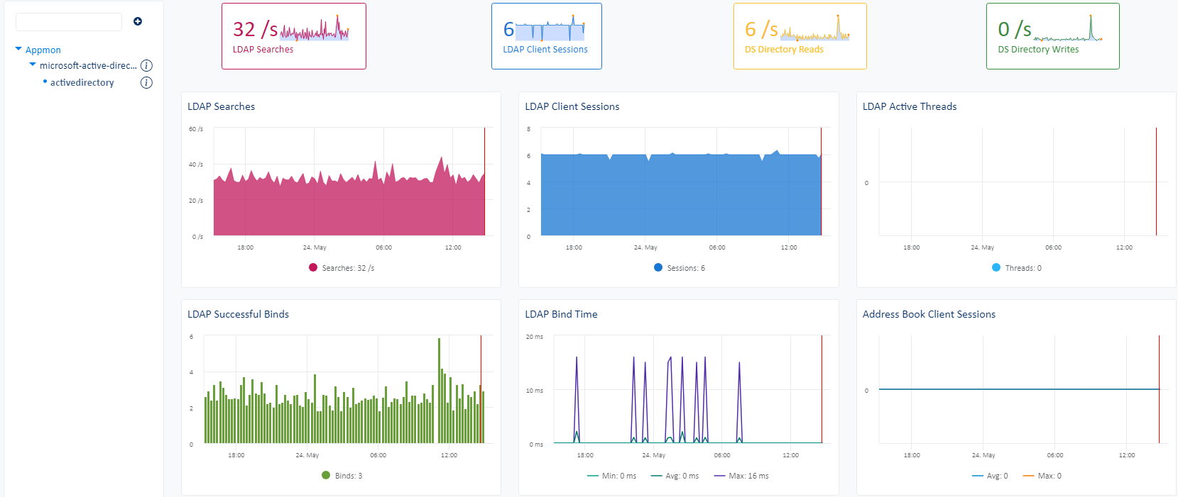1178x497 pixels.
Task: Select the DS Directory Reads tile
Action: click(x=800, y=36)
